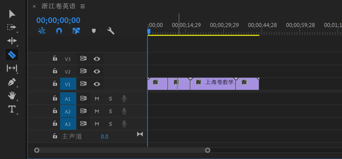Toggle lock on the V2 track
Viewport: 342px width, 159px height.
(55, 71)
